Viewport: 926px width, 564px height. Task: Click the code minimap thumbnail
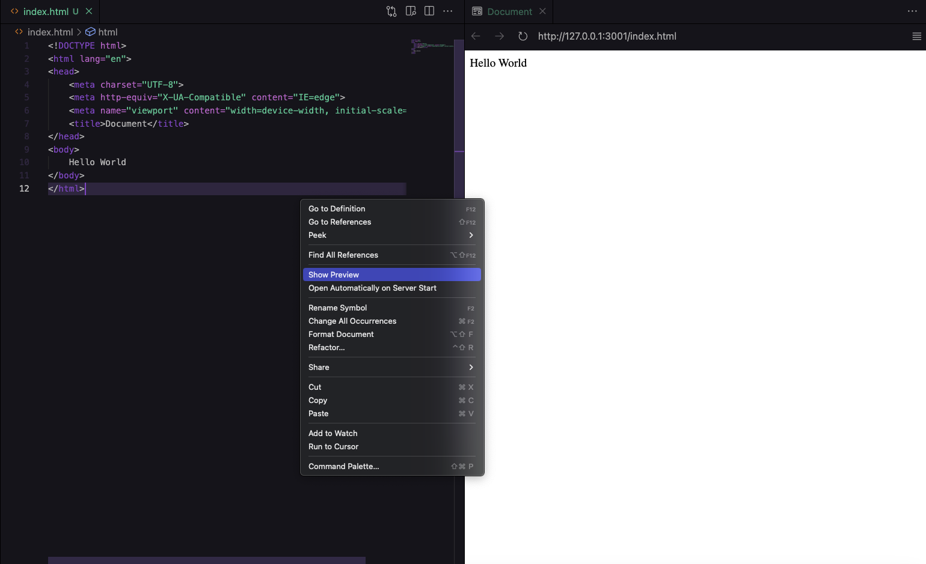(x=432, y=46)
